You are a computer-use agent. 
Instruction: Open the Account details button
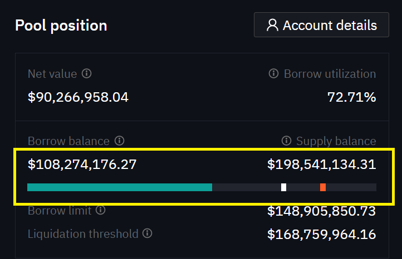coord(321,25)
